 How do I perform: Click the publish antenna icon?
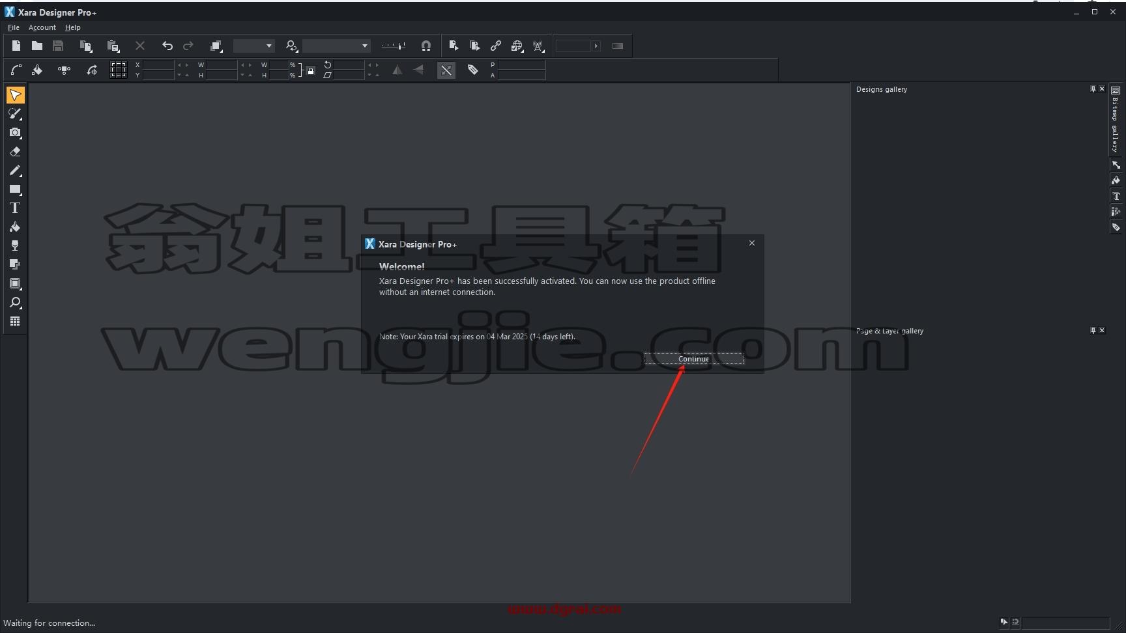(x=538, y=46)
